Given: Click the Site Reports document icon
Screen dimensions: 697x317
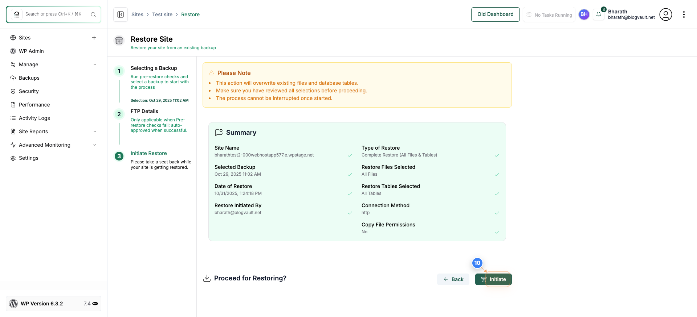Looking at the screenshot, I should click(13, 132).
